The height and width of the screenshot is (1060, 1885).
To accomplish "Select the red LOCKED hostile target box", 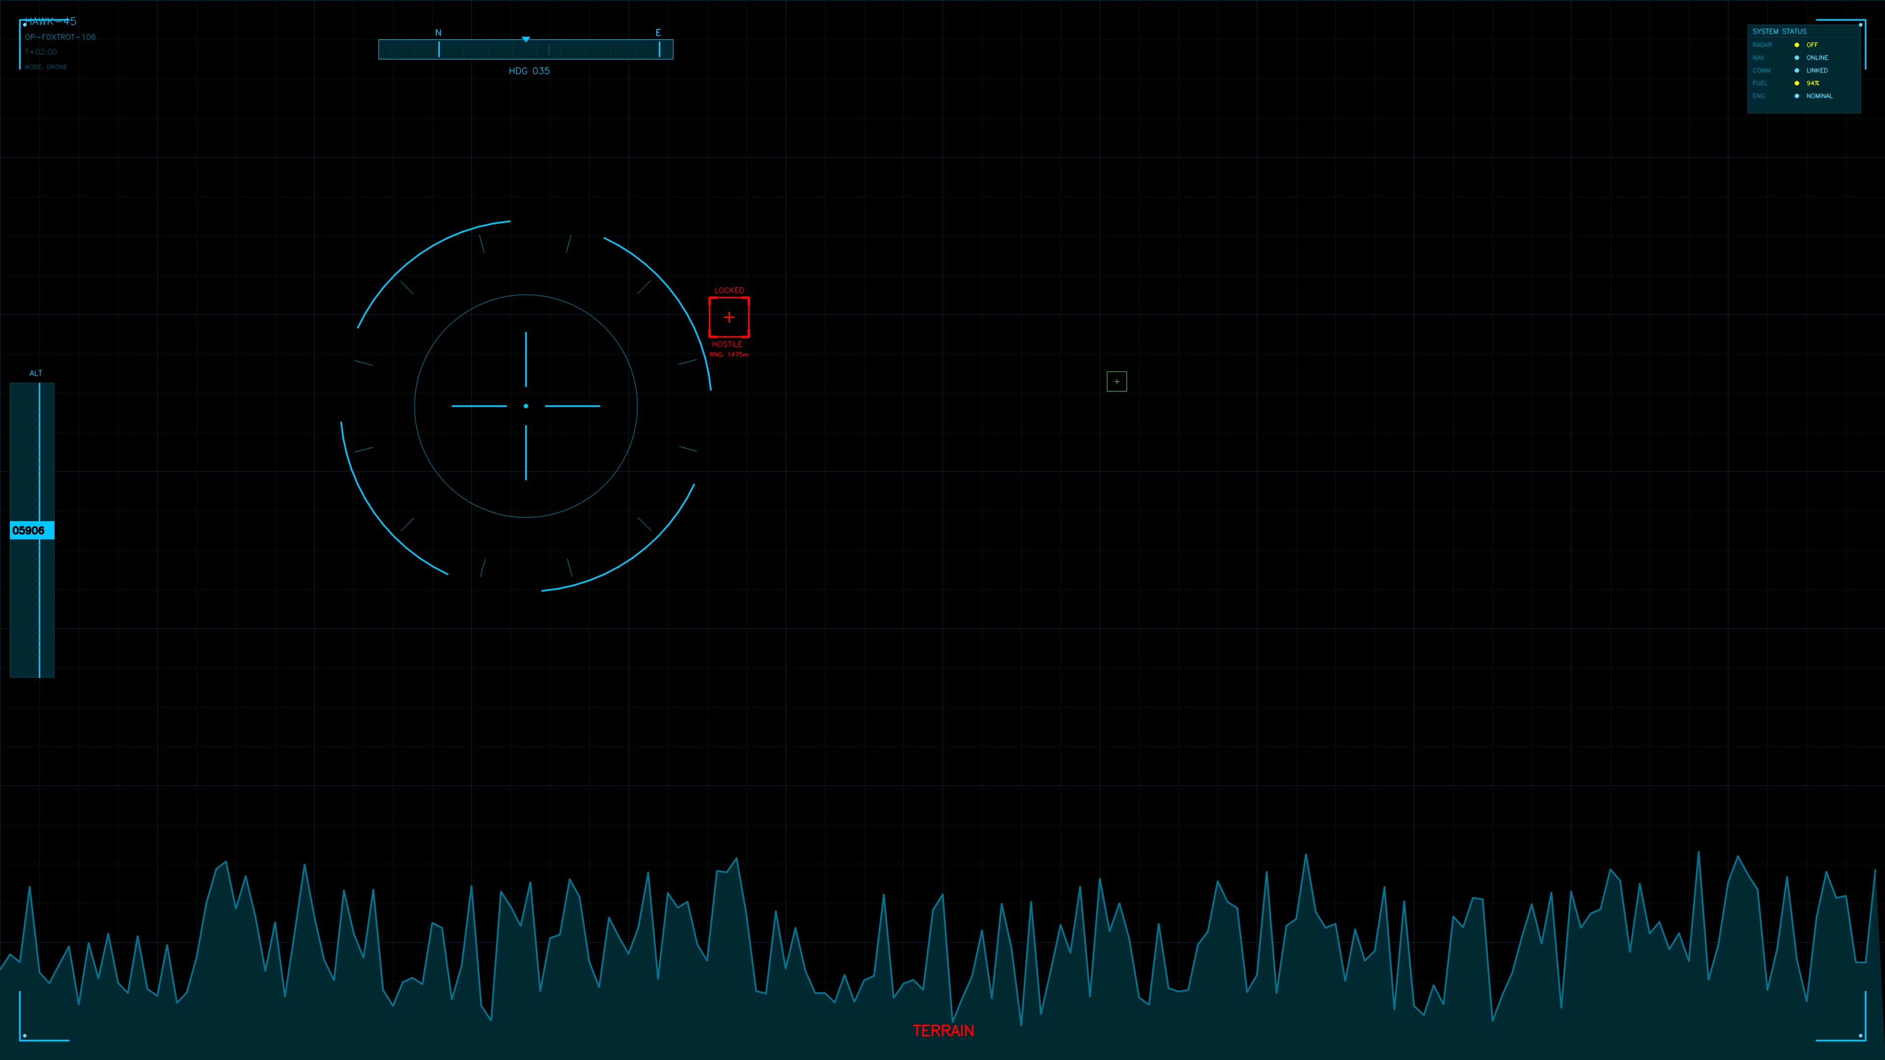I will pyautogui.click(x=729, y=317).
